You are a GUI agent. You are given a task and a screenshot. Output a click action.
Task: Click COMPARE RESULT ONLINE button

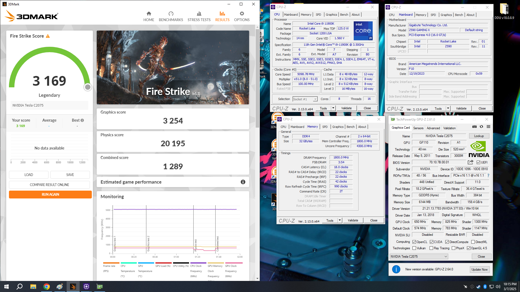pyautogui.click(x=49, y=185)
